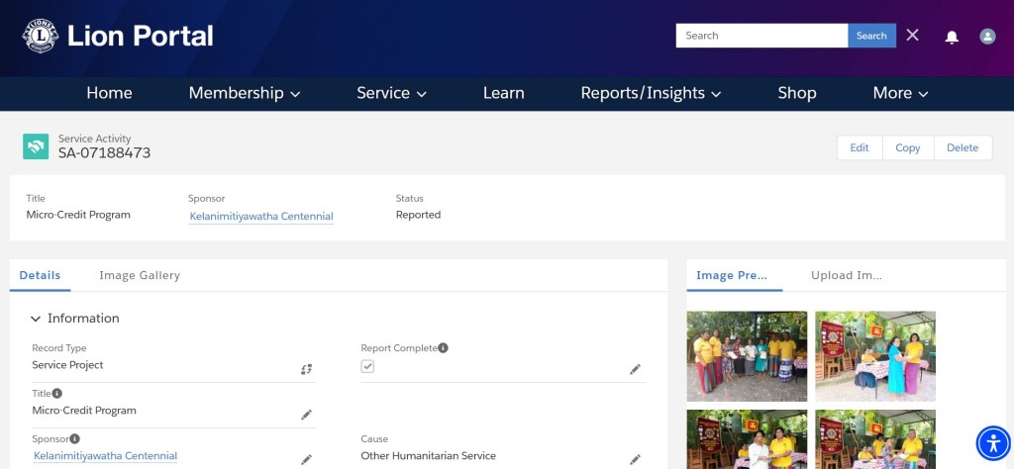Viewport: 1014px width, 469px height.
Task: Switch to the Upload Image tab
Action: pos(847,275)
